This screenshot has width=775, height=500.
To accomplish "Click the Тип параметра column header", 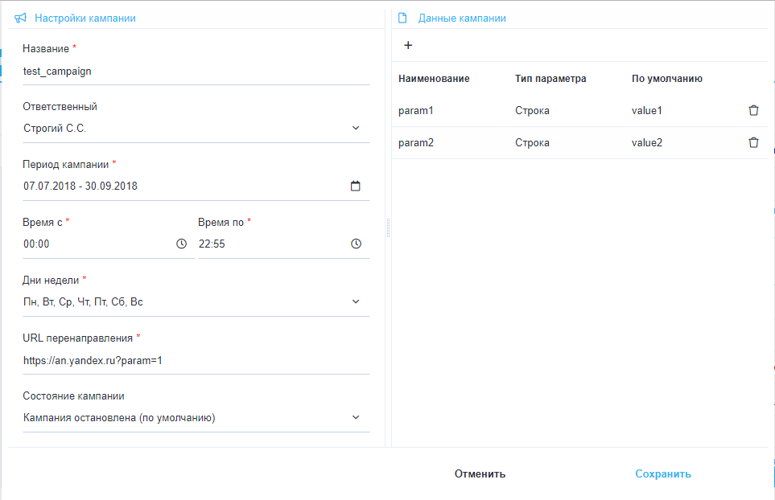I will (x=550, y=79).
